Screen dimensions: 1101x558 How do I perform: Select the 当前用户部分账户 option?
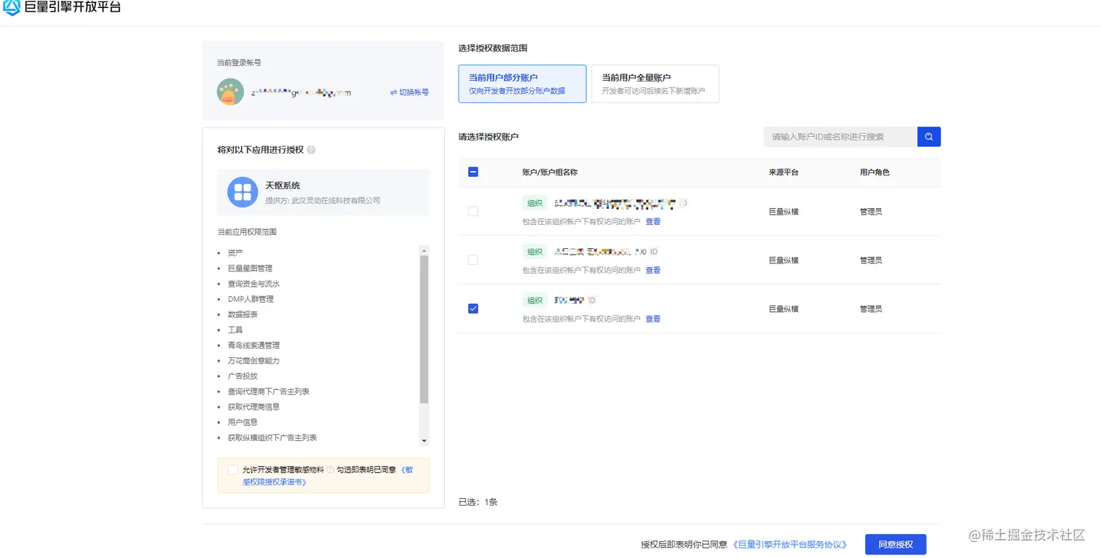pos(522,84)
